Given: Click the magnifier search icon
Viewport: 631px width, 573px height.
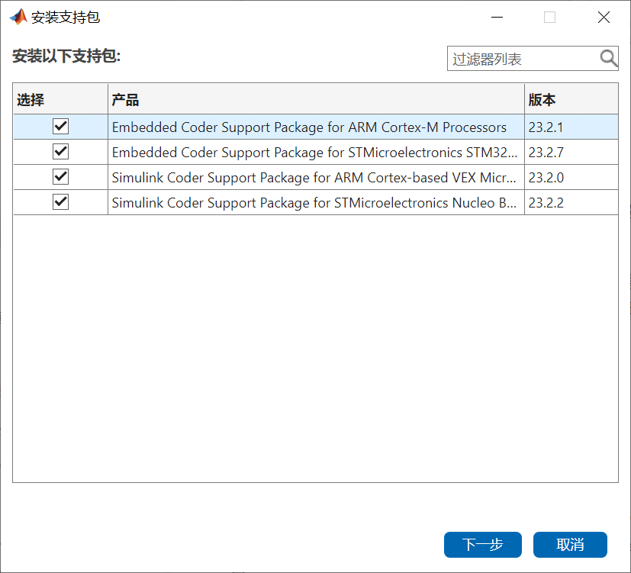Looking at the screenshot, I should [x=608, y=59].
